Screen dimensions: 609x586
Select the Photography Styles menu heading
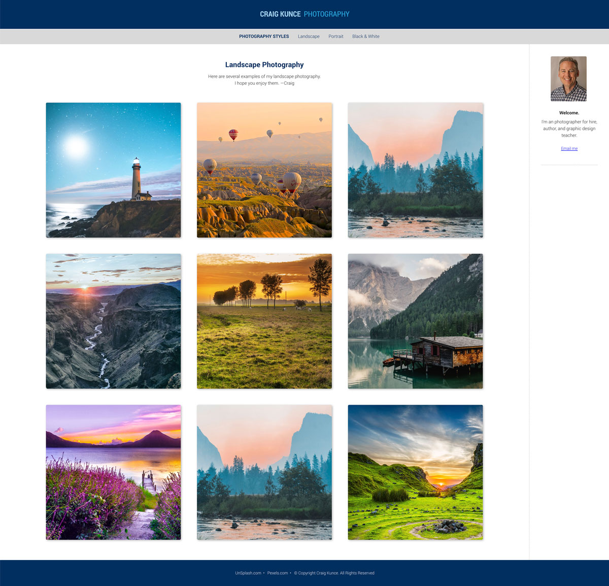tap(264, 37)
